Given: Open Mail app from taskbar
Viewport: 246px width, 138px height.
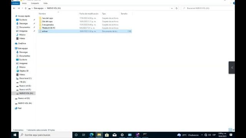Looking at the screenshot, I should click(x=115, y=135).
